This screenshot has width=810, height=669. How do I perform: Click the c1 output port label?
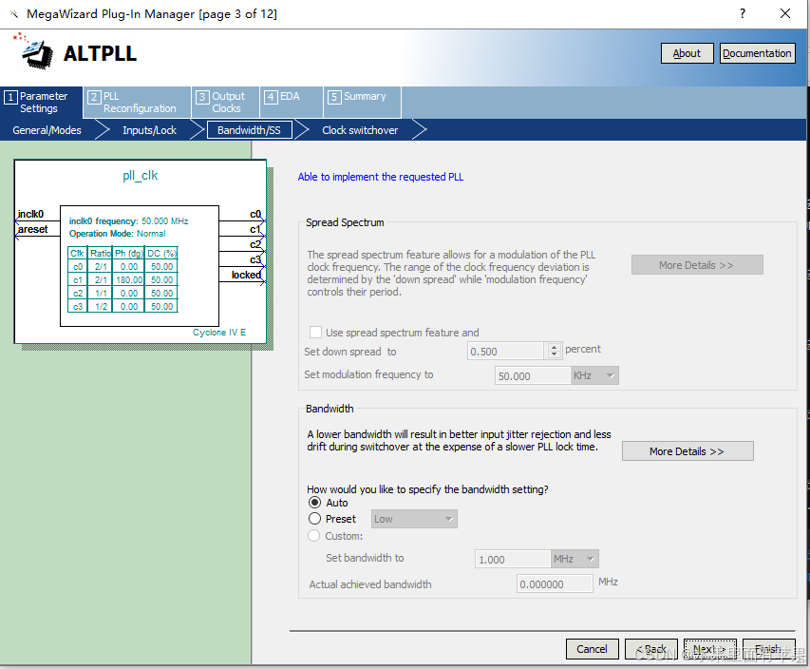tap(255, 229)
